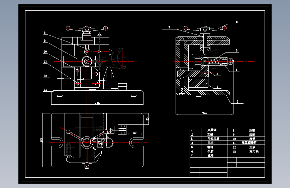Select the 53 dimension in plan view
The width and height of the screenshot is (290, 188).
tap(148, 119)
